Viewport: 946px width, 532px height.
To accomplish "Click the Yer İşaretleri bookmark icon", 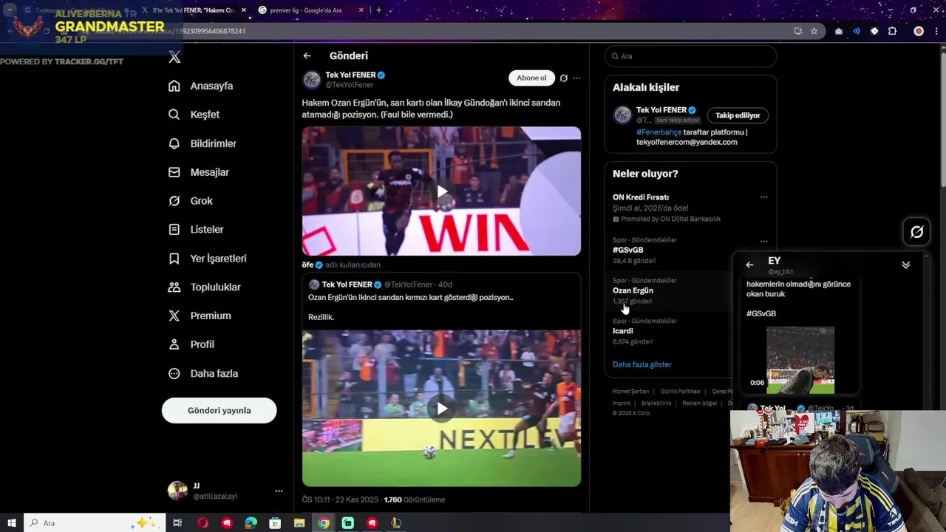I will [x=174, y=259].
